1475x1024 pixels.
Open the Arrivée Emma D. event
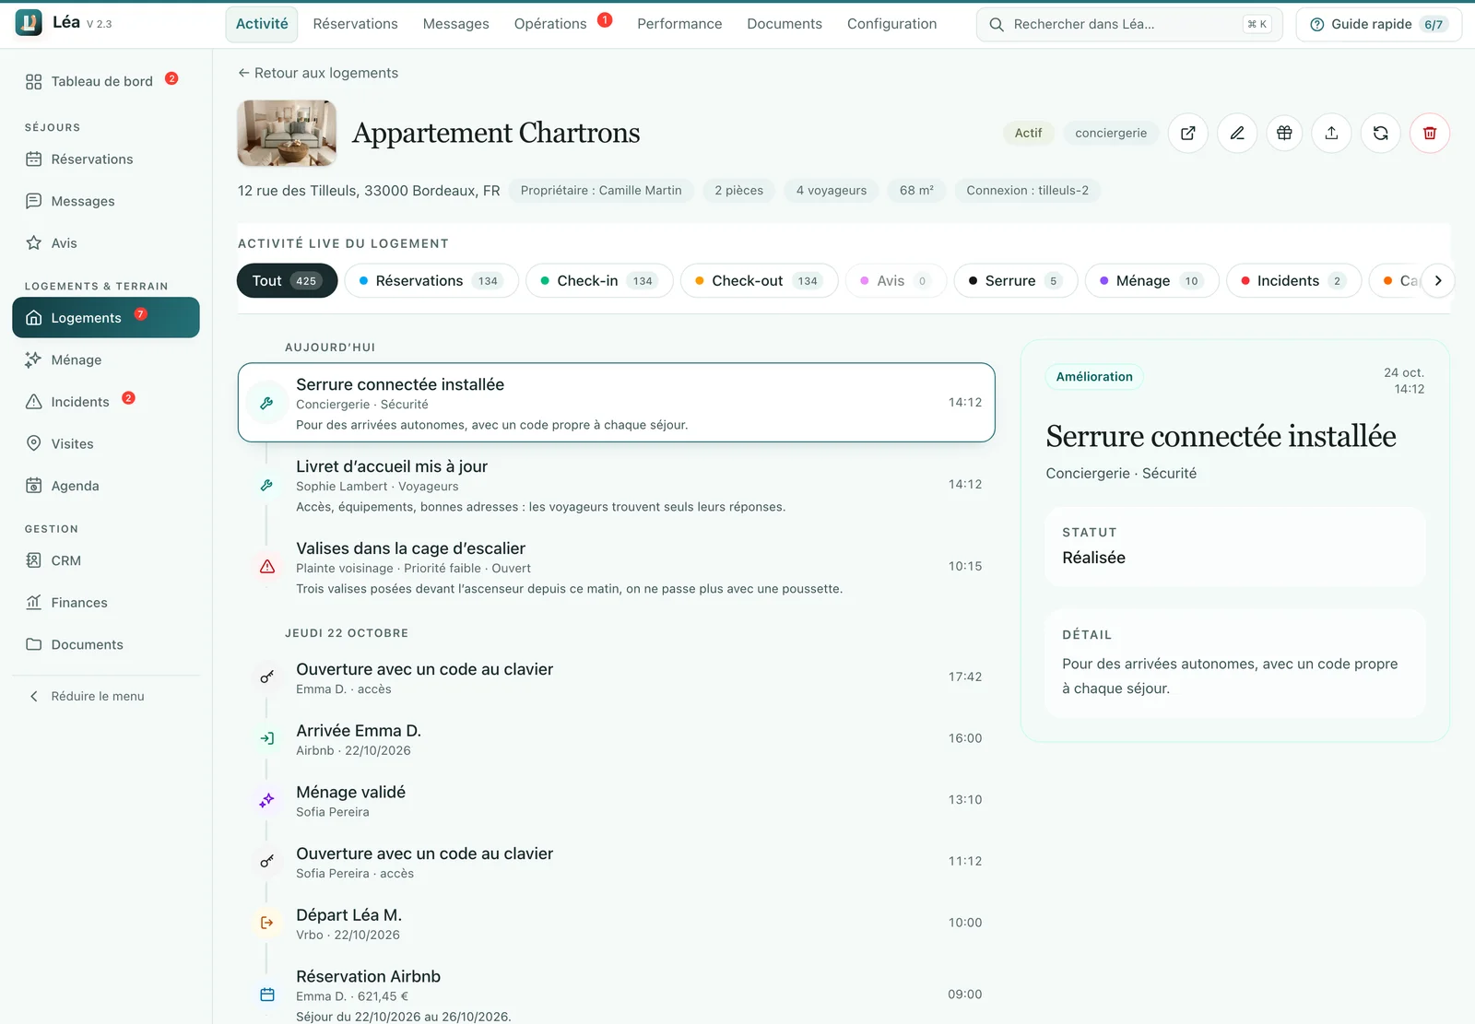click(616, 738)
